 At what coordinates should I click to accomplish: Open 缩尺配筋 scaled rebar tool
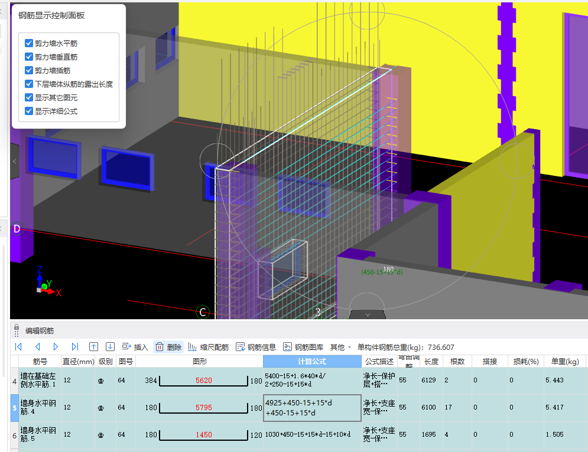208,347
